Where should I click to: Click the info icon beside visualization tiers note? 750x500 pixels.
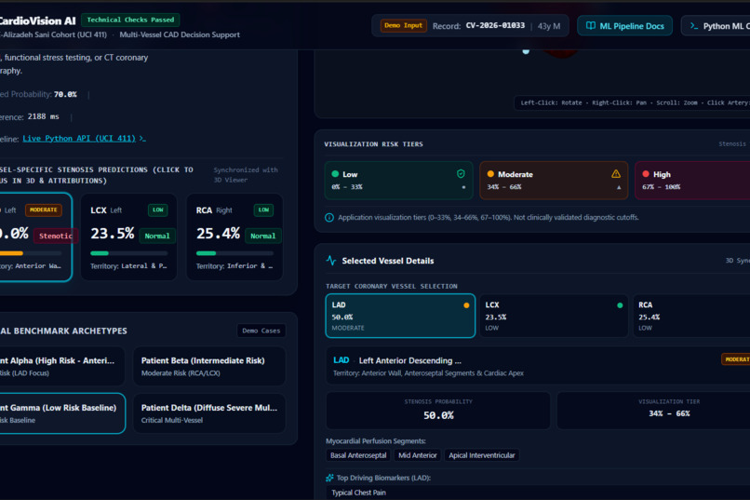point(329,218)
